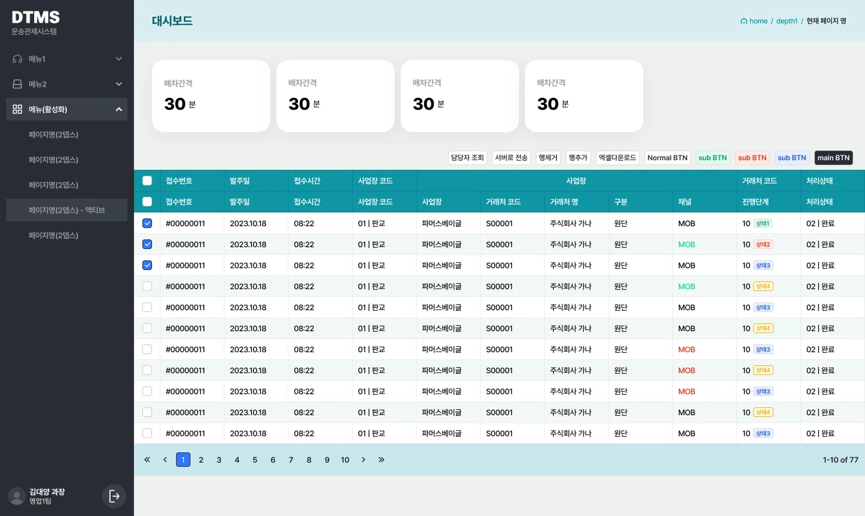Check the first unchecked row checkbox (green MOB, 상태4)

(147, 286)
